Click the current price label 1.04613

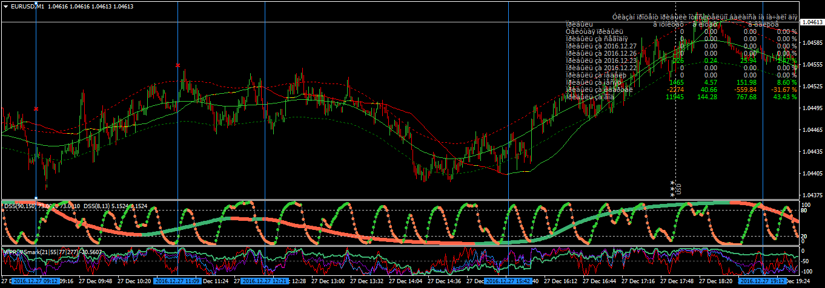click(812, 22)
